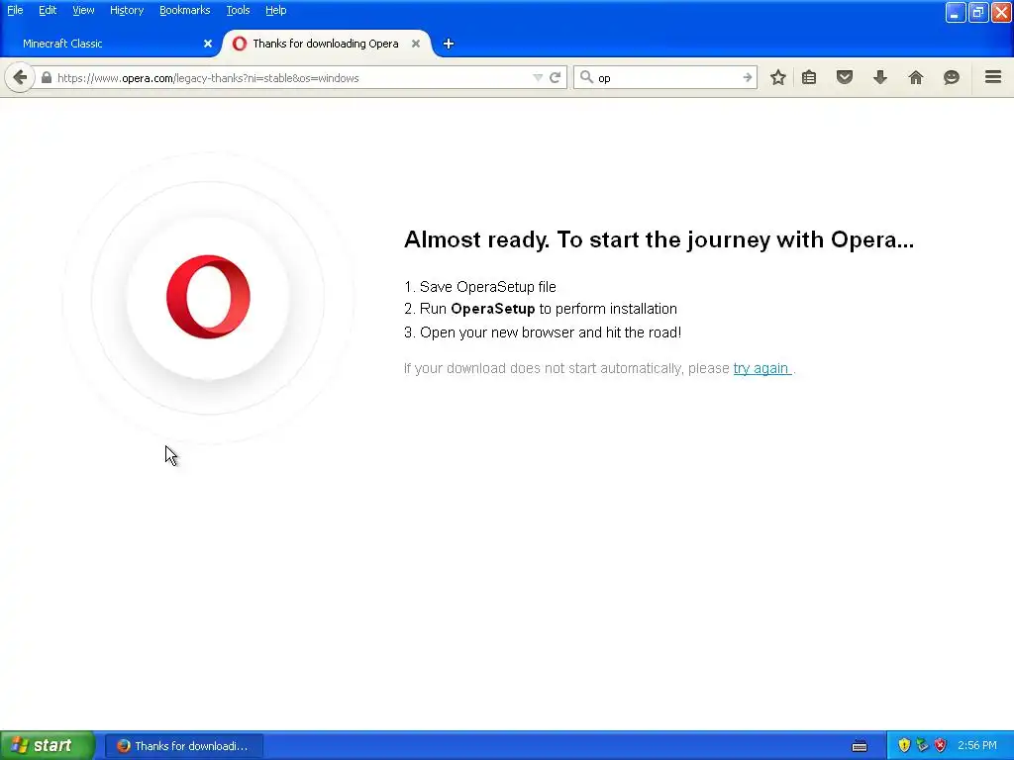Click the try again link
Screen dimensions: 1014x760
[761, 368]
